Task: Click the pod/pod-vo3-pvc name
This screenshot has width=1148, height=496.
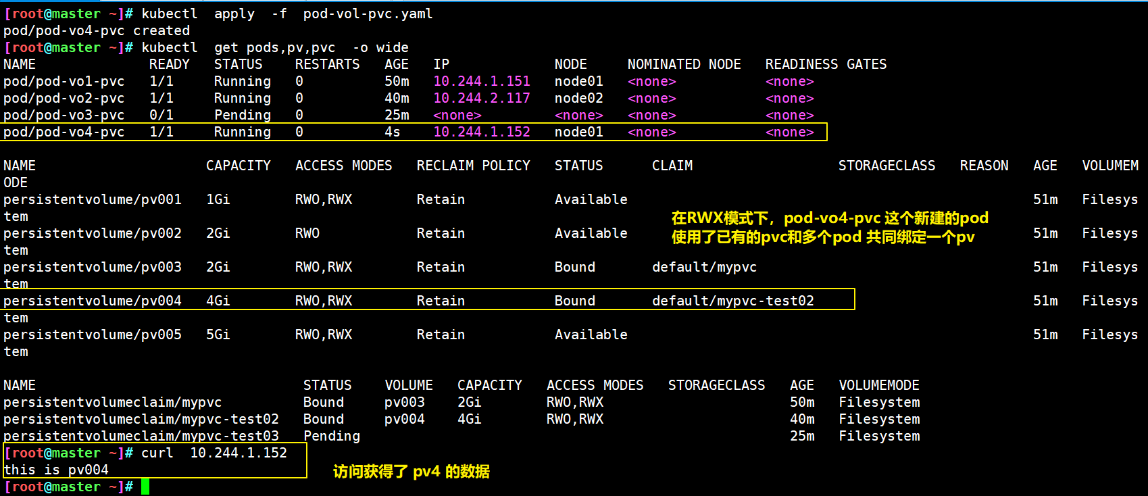Action: [64, 115]
